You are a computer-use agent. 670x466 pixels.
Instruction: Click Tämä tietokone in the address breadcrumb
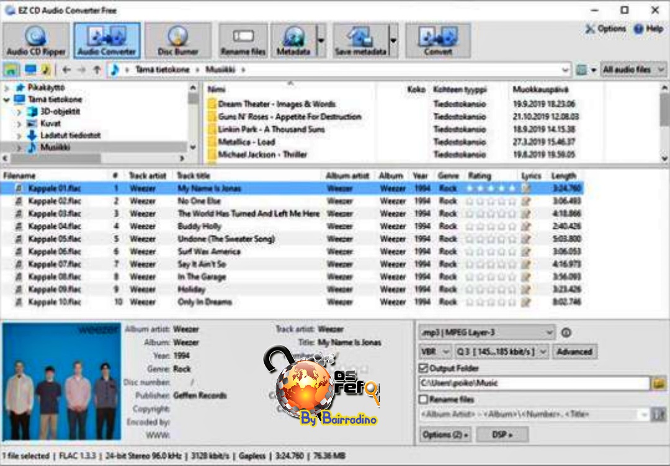click(163, 69)
